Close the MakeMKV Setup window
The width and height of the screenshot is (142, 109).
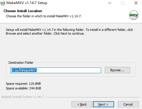click(x=136, y=3)
